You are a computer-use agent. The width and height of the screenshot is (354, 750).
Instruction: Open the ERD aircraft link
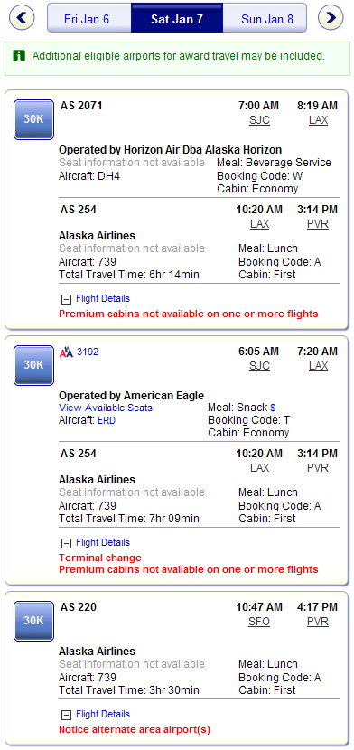(107, 421)
